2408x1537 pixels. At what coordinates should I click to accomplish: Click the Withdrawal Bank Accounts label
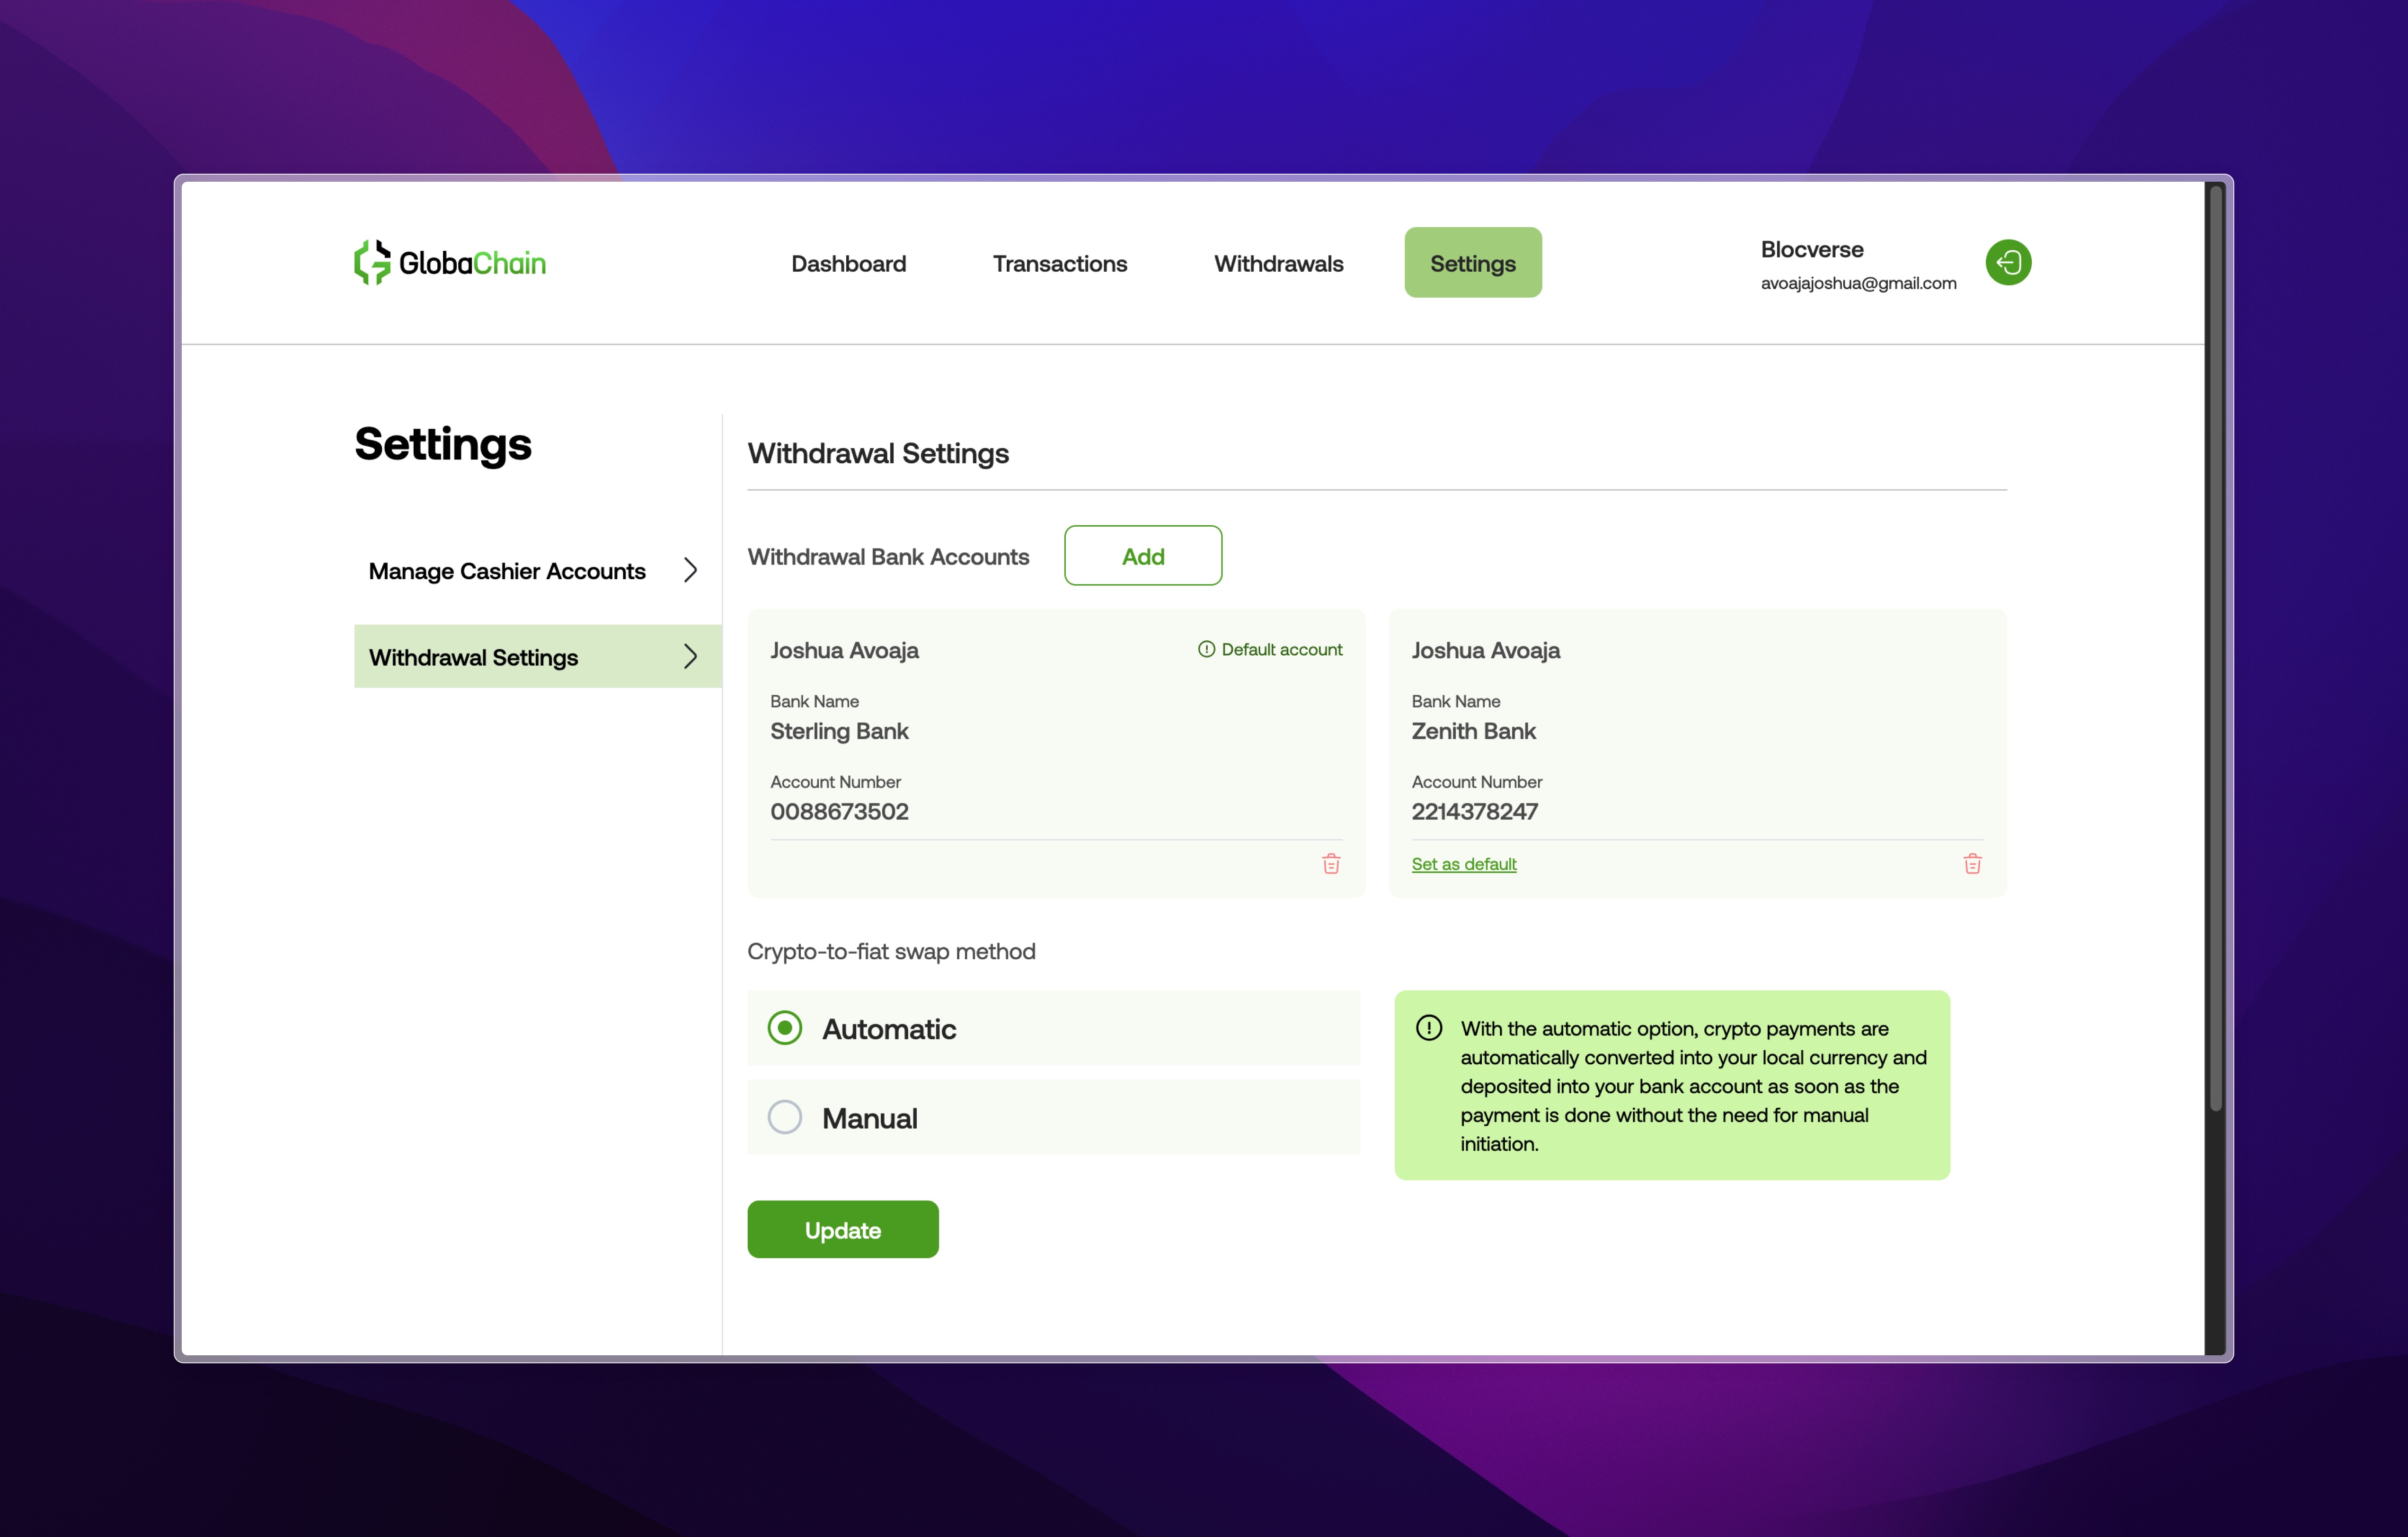click(x=888, y=556)
